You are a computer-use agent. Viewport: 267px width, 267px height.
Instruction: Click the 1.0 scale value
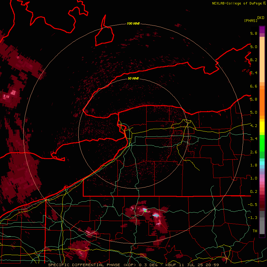[254, 178]
